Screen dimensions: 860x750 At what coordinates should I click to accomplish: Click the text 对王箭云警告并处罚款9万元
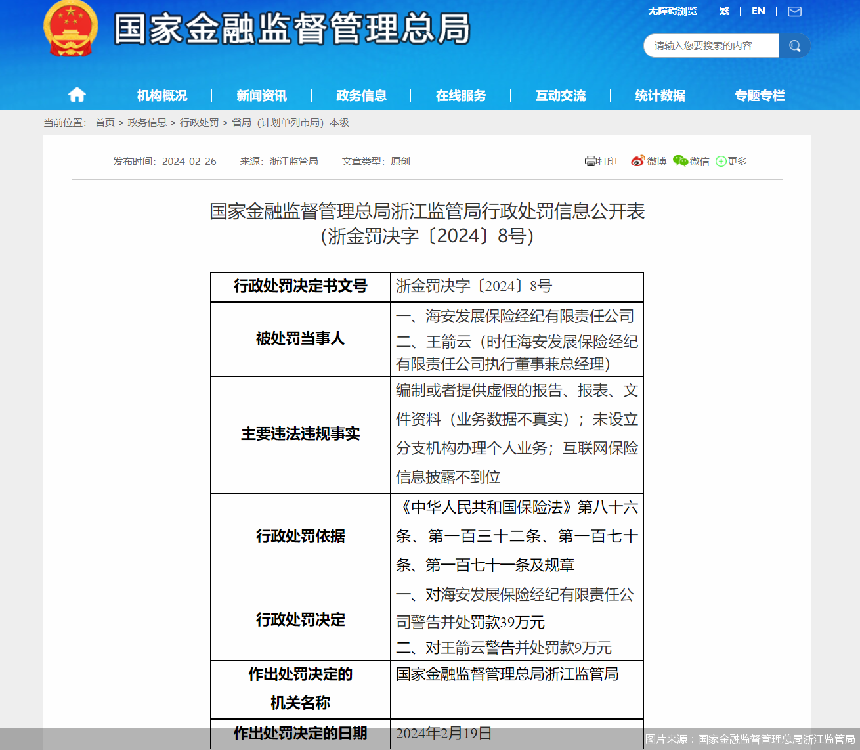(519, 648)
